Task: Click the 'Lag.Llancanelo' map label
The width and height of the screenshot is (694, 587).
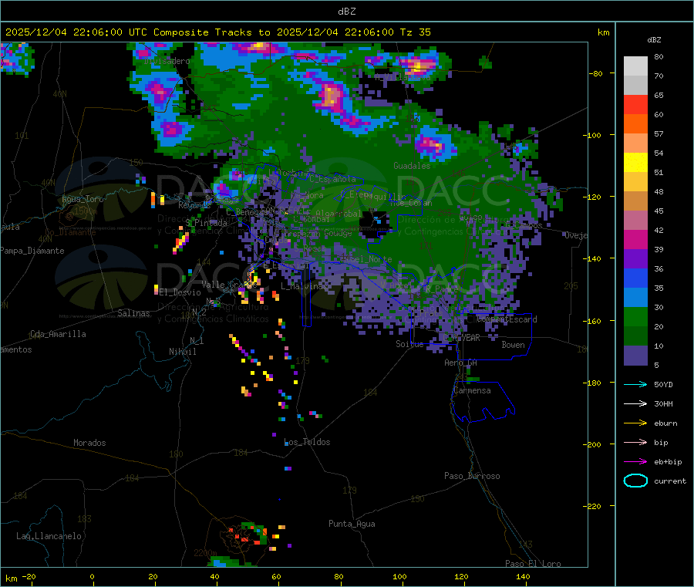Action: 49,536
